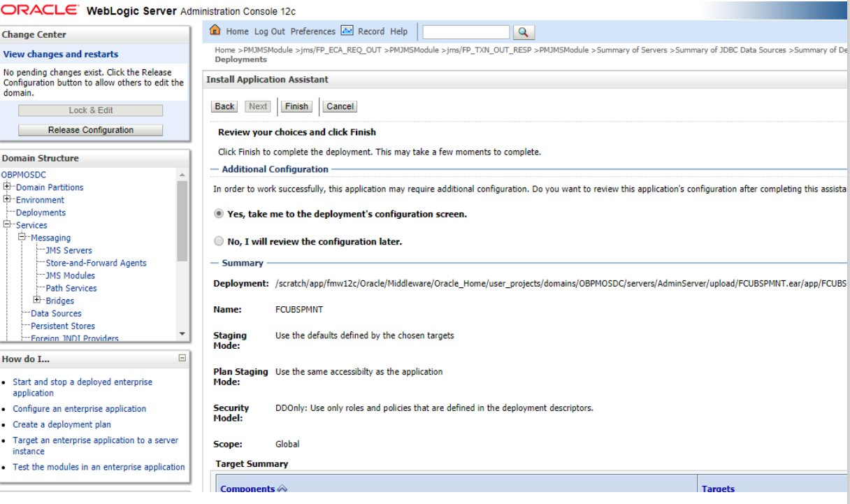The width and height of the screenshot is (850, 504).
Task: Click the Domain Structure scrollbar down arrow
Action: [x=182, y=334]
